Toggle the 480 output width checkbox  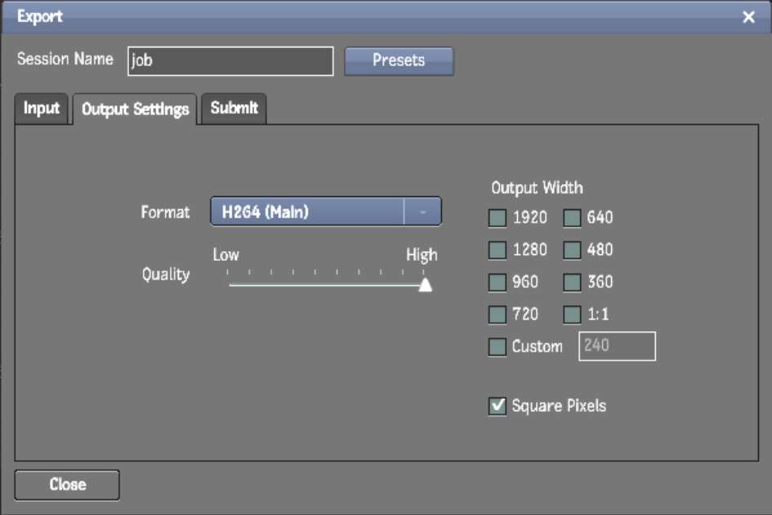click(573, 250)
